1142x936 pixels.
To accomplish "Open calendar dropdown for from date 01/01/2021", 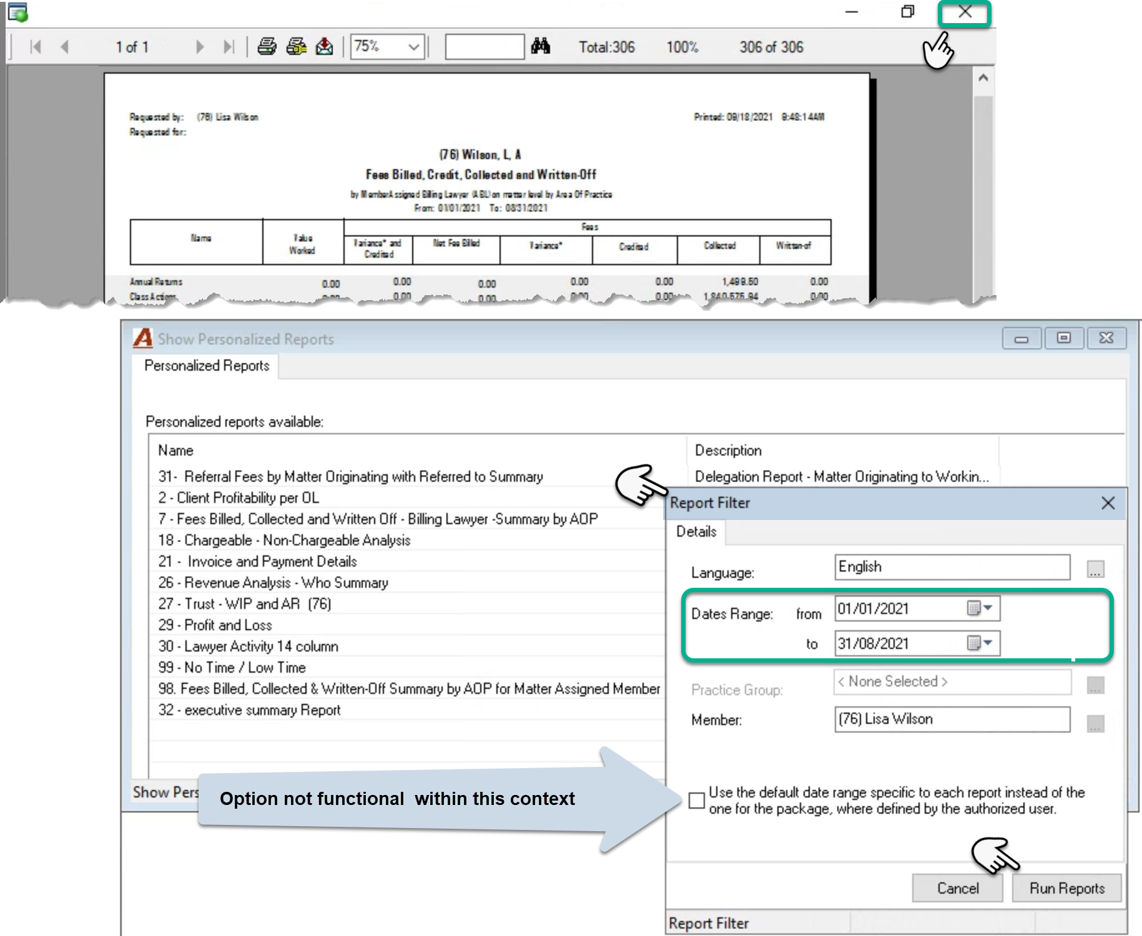I will pyautogui.click(x=980, y=608).
